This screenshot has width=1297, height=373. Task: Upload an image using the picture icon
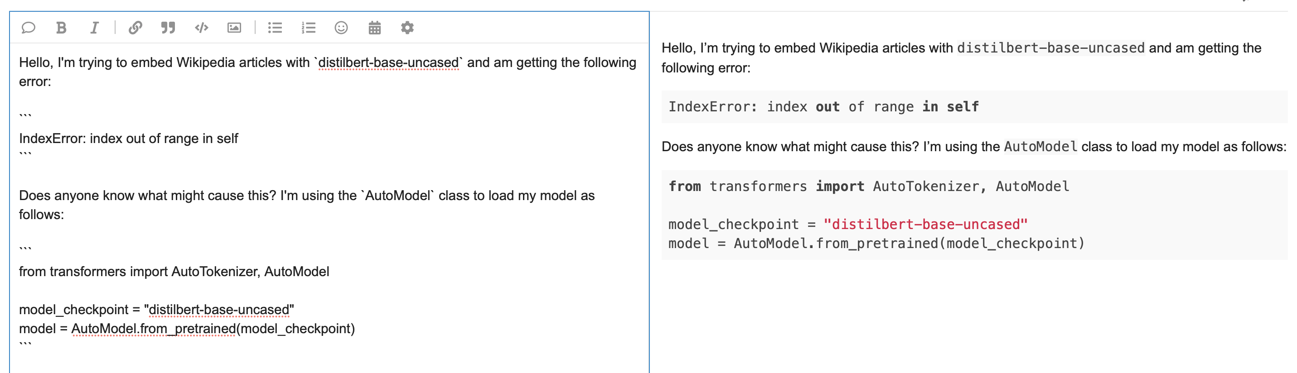coord(235,28)
